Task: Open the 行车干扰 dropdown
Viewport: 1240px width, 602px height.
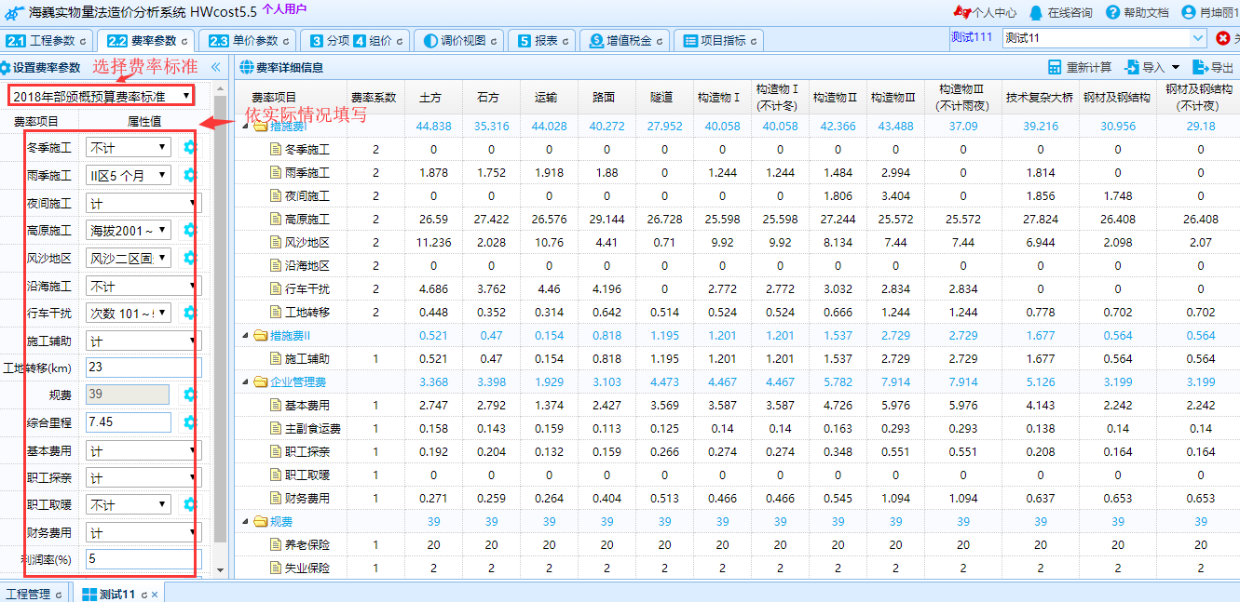Action: tap(129, 313)
